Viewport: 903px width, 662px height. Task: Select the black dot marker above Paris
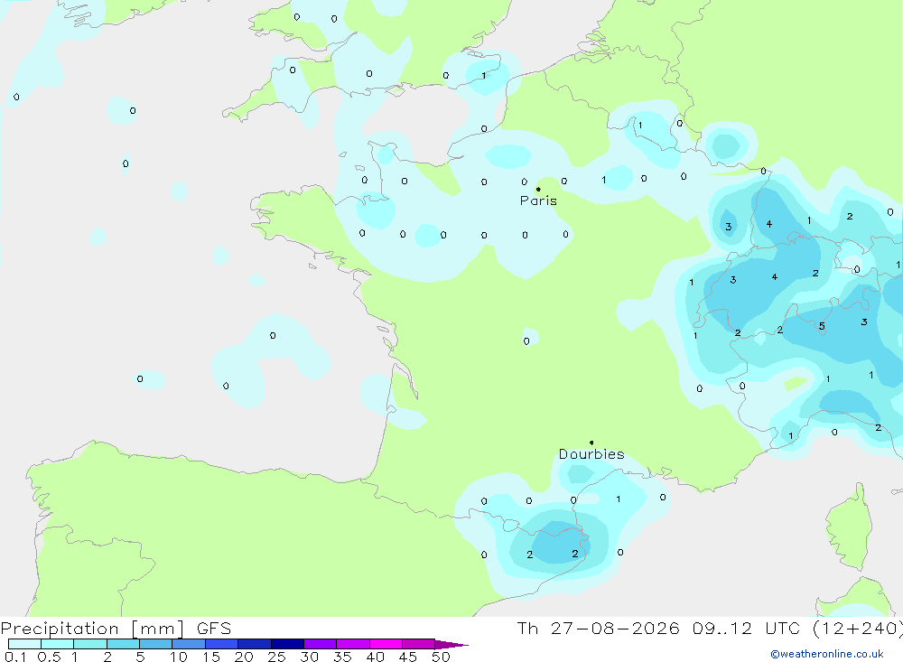[538, 189]
